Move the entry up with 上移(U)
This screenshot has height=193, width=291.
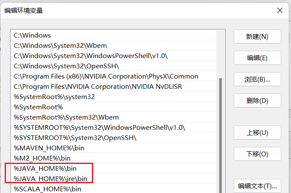click(x=257, y=132)
